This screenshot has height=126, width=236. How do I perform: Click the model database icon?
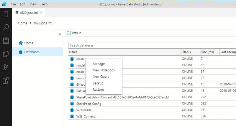coord(72,65)
